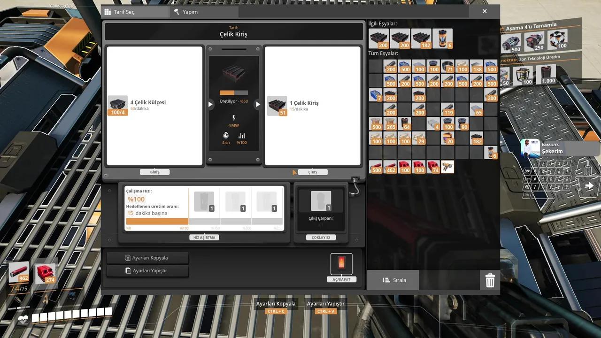The image size is (601, 338).
Task: Click the ÇOKLAYICI somersloop slot
Action: 321,201
